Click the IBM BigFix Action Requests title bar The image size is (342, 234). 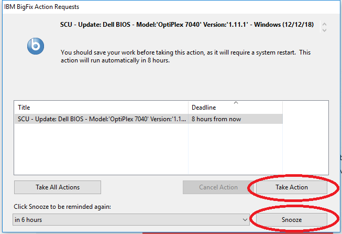[x=105, y=7]
